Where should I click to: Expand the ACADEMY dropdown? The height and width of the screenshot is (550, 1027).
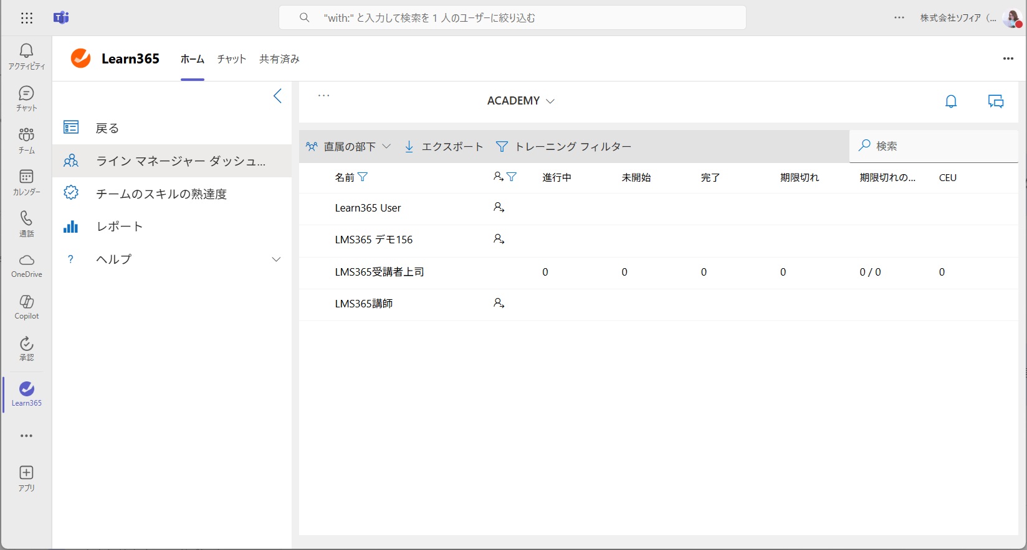521,101
